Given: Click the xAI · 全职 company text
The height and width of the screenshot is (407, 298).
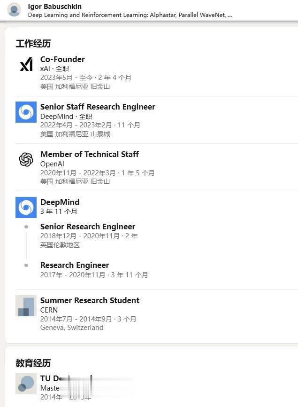Looking at the screenshot, I should [54, 69].
